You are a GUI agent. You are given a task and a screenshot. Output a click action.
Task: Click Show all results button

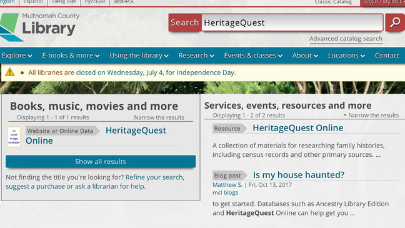click(101, 162)
